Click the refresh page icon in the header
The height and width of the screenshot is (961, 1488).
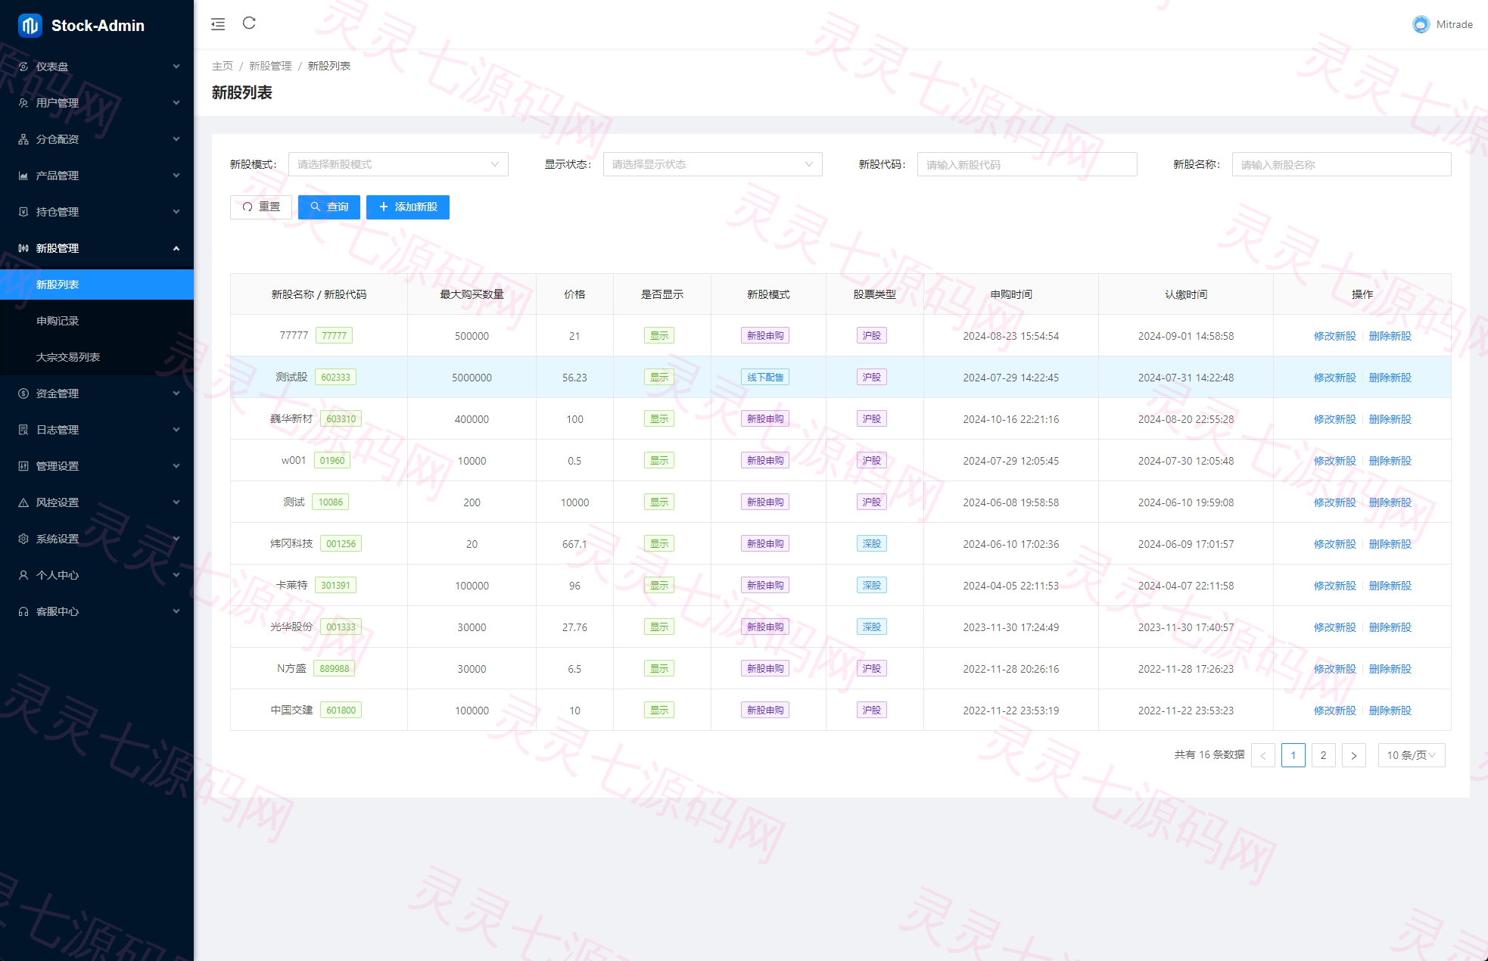point(249,23)
